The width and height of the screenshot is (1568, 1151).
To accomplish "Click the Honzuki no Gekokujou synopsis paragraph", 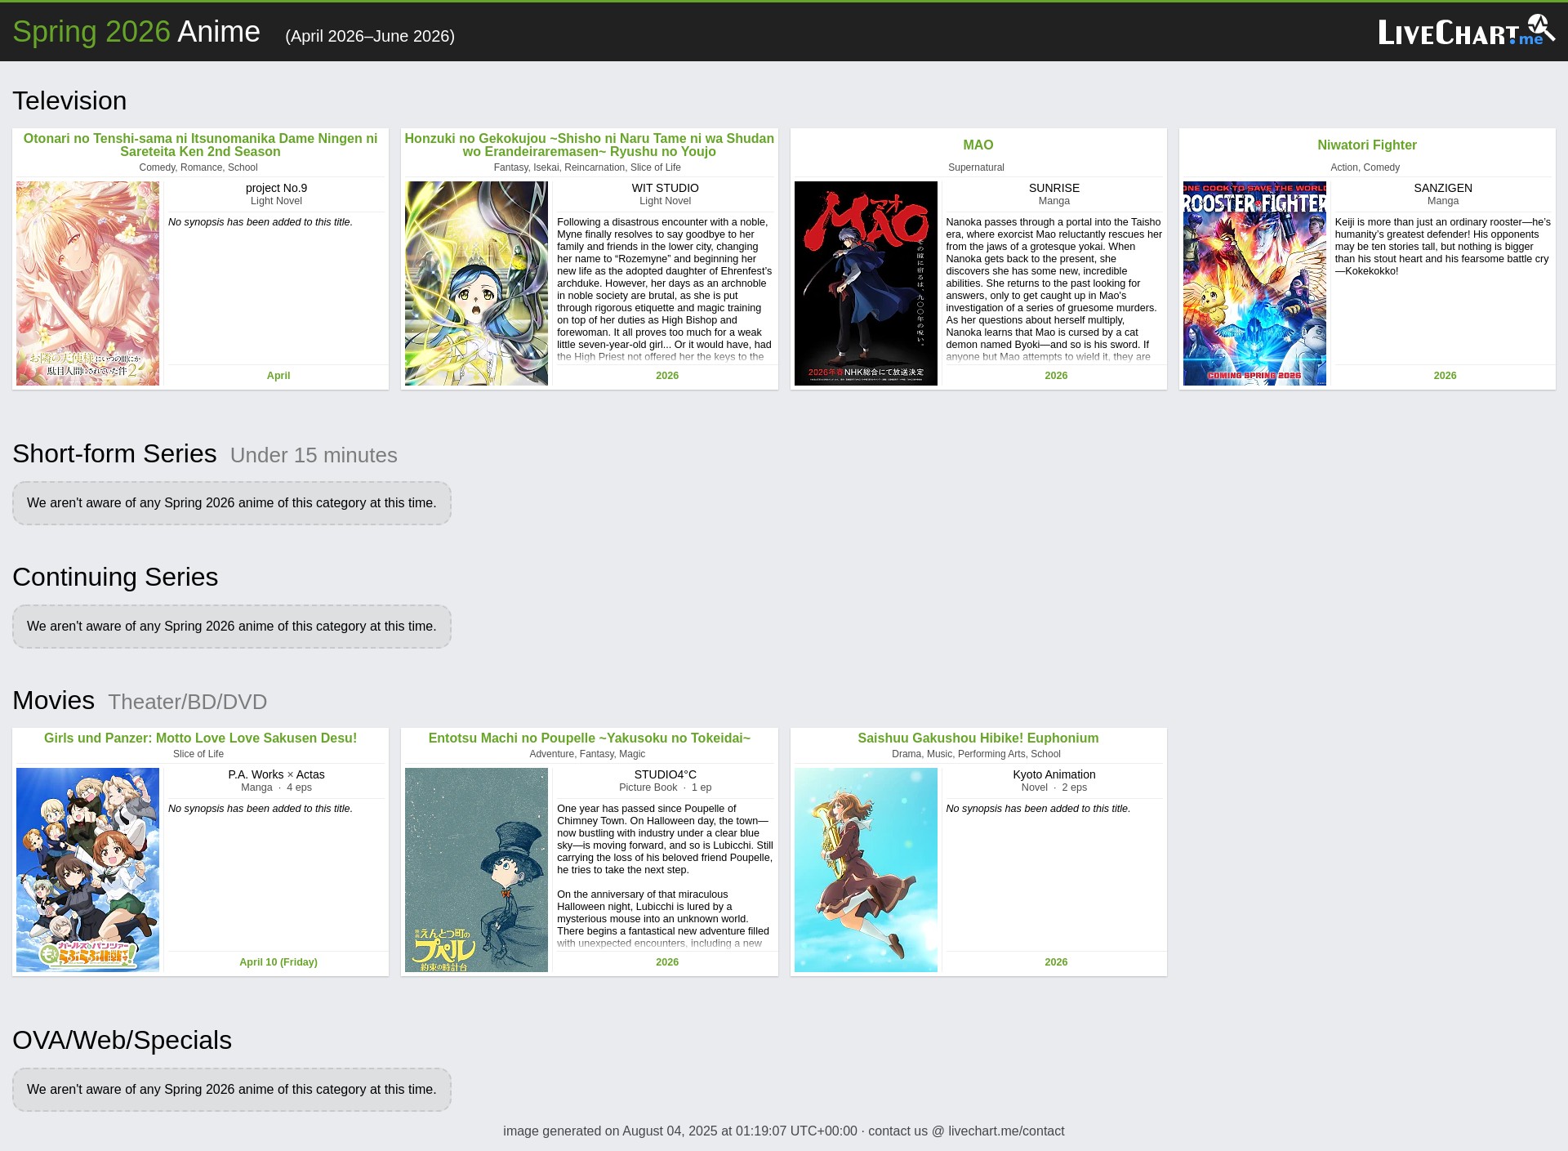I will click(665, 289).
